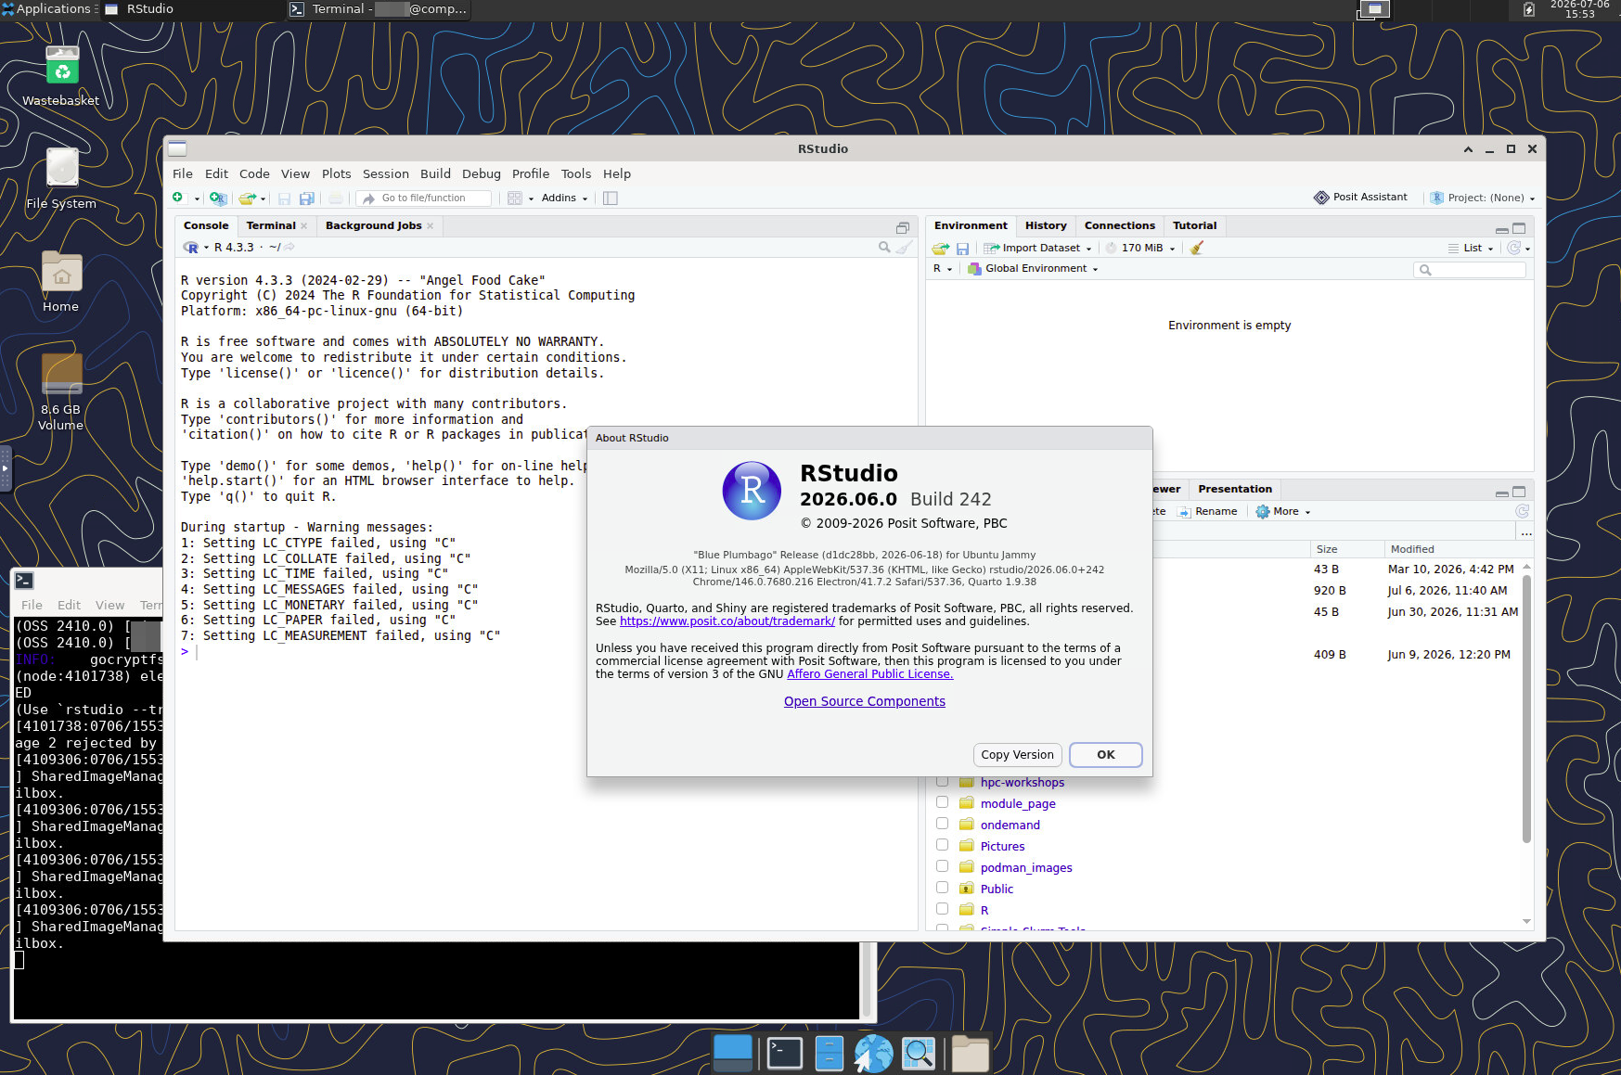Screen dimensions: 1621x1075
Task: Open the Affero General Public License link
Action: pos(870,674)
